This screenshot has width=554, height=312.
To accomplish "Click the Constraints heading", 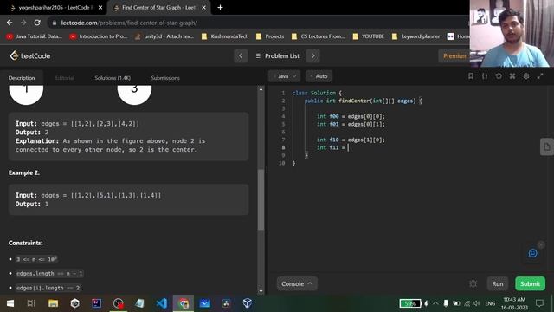I will pos(26,243).
